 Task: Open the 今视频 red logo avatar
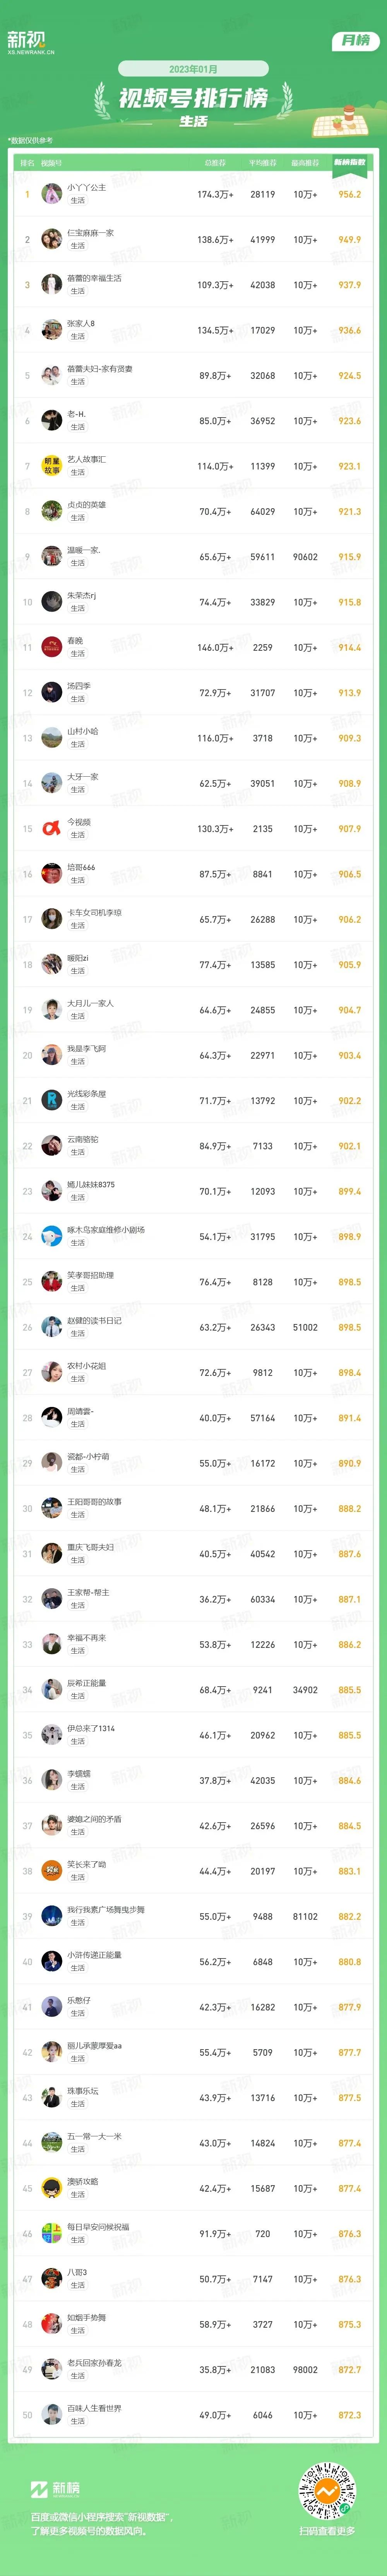click(52, 828)
